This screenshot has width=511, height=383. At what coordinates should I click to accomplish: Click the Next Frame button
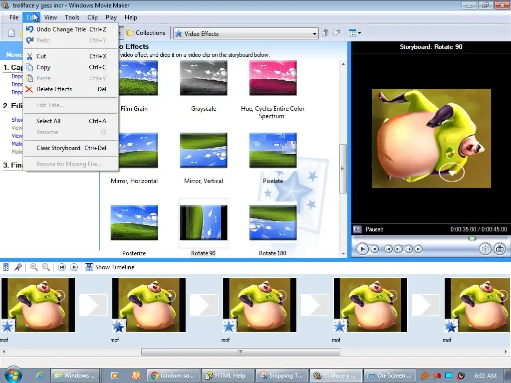pyautogui.click(x=409, y=249)
